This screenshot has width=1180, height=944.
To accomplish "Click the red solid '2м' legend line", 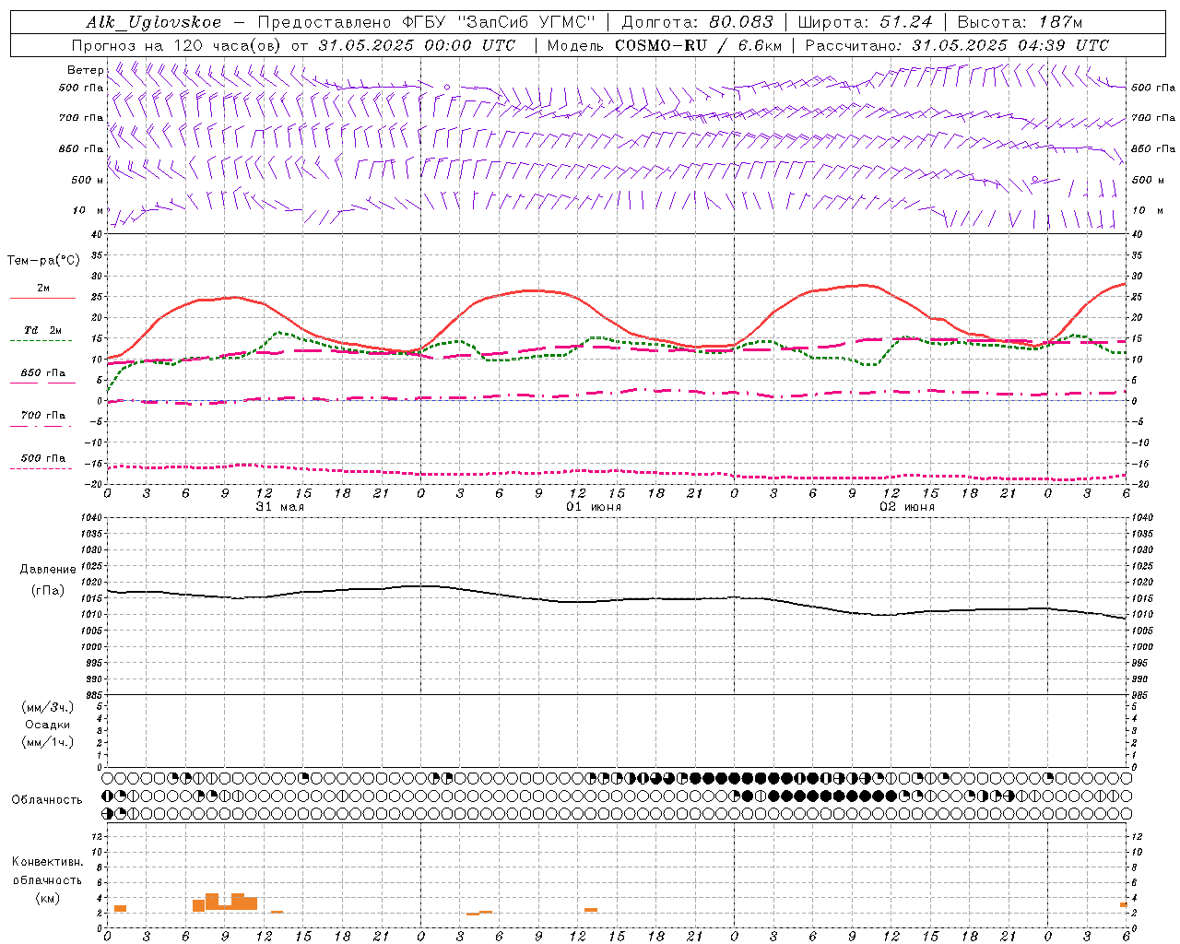I will coord(42,299).
